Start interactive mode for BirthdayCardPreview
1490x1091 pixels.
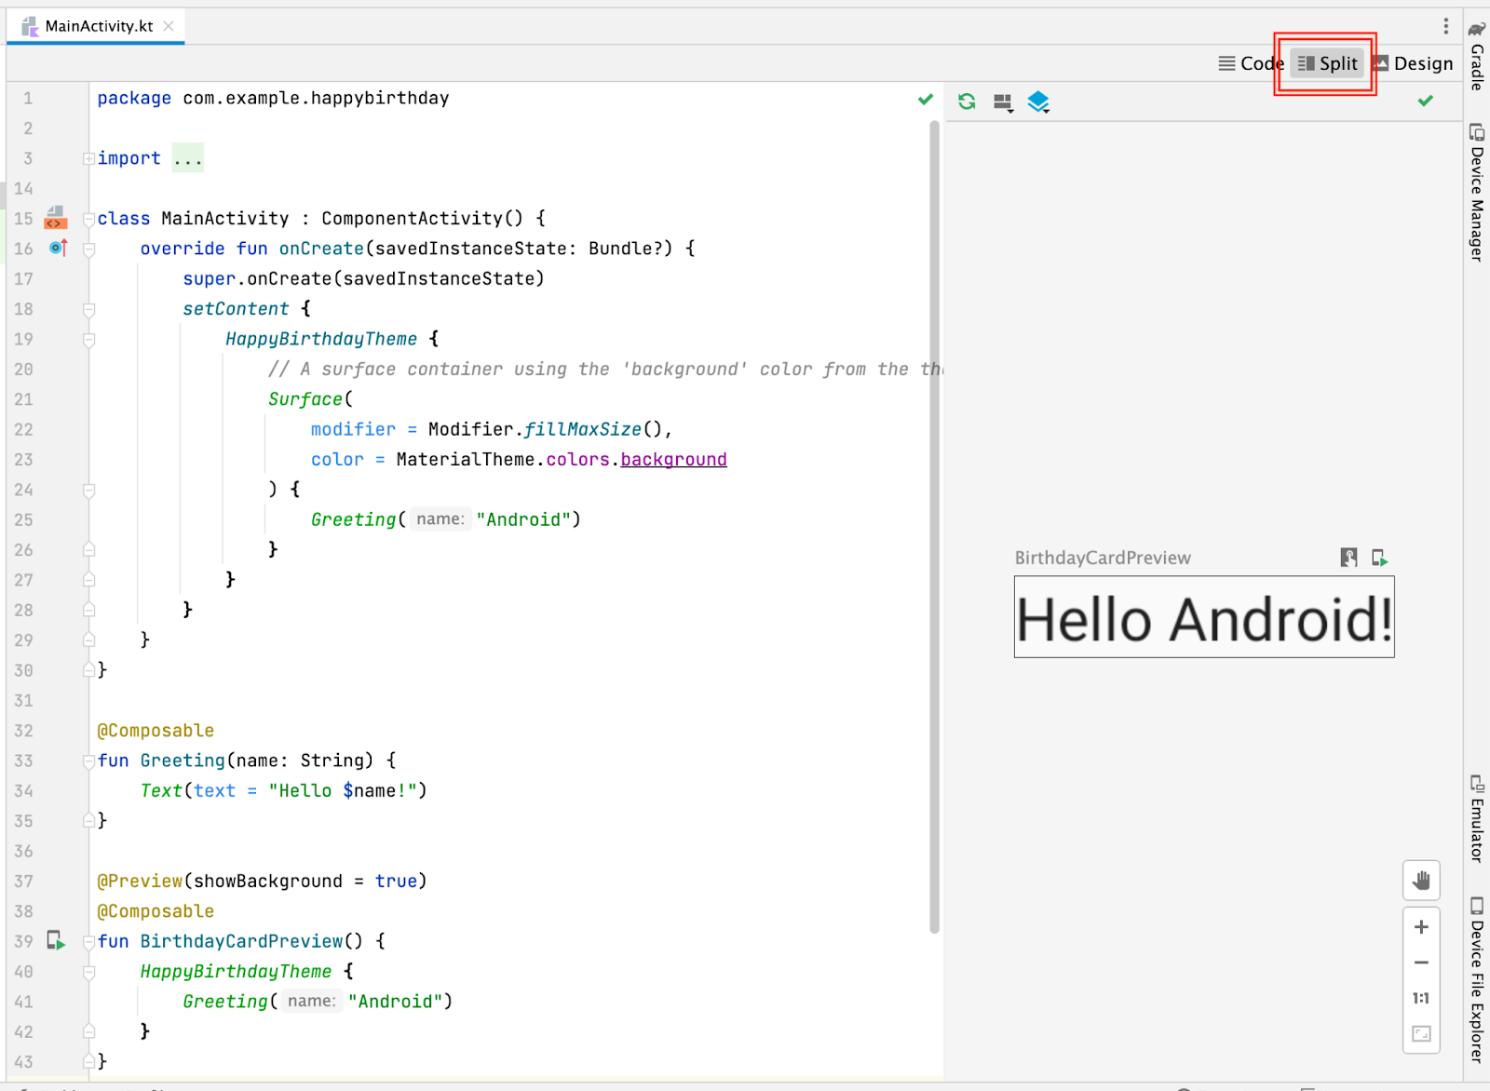click(x=1348, y=558)
